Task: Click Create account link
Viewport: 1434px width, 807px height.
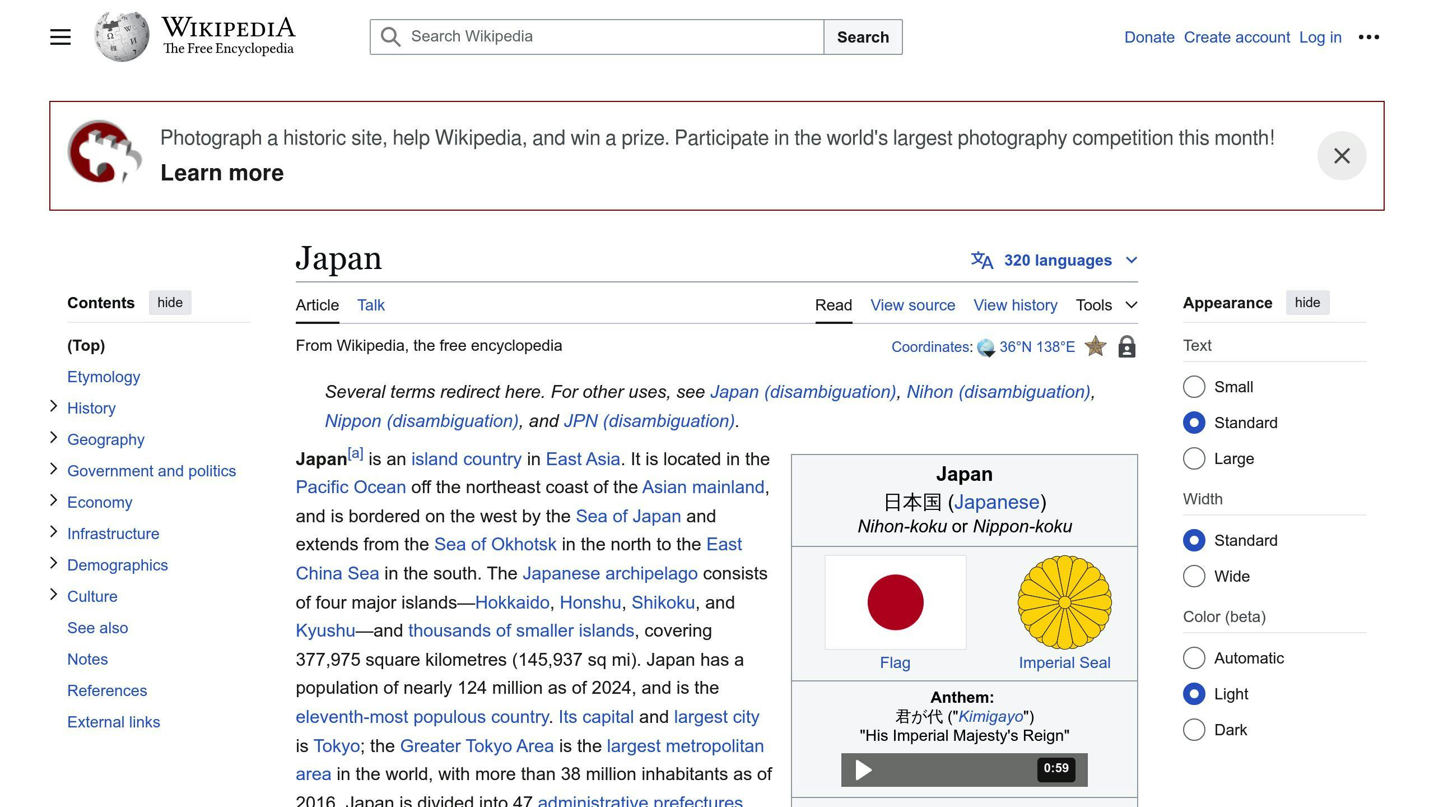Action: [1237, 37]
